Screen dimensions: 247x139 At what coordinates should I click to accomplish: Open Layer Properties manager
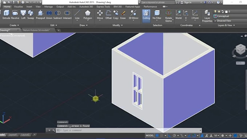pos(207,16)
